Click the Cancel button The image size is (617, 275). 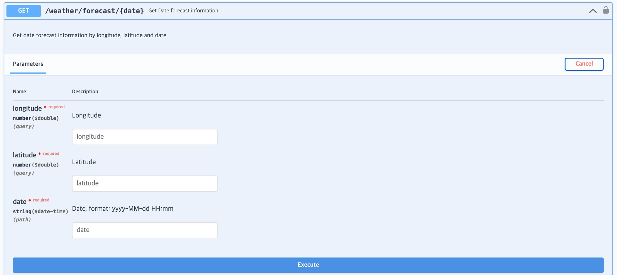pyautogui.click(x=584, y=64)
